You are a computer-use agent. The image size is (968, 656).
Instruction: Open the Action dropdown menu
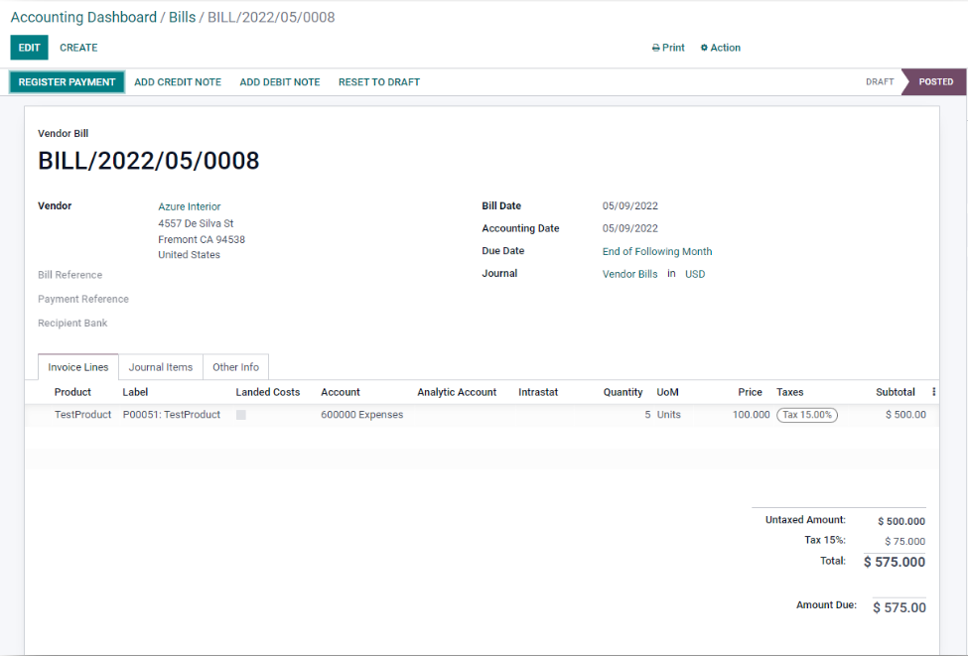pos(720,48)
